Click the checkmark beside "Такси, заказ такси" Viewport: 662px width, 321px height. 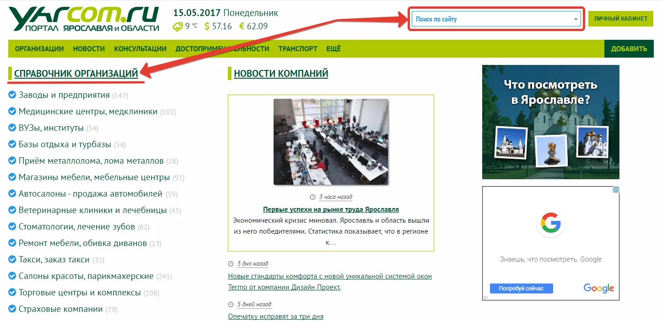pos(12,260)
